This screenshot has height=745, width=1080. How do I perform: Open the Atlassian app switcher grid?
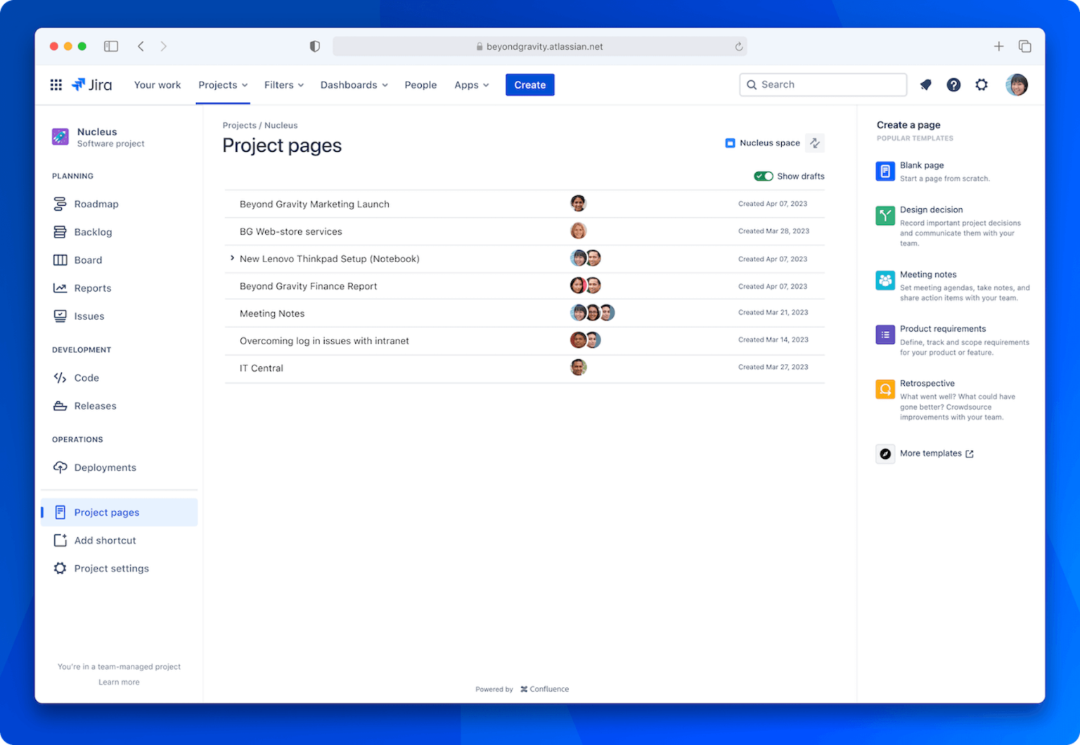(x=56, y=84)
